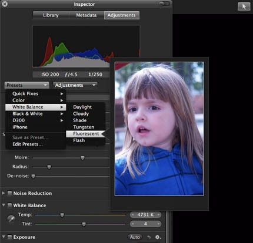Expand the Noise Reduction section
The image size is (253, 243).
coord(3,193)
